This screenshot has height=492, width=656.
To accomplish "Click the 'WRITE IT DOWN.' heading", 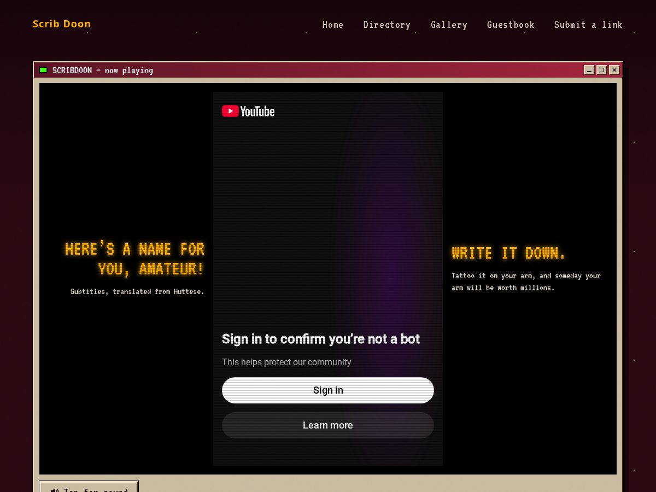I will [508, 253].
